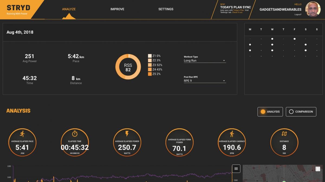Switch to the Improve tab
Screen dimensions: 325x182
tap(117, 9)
